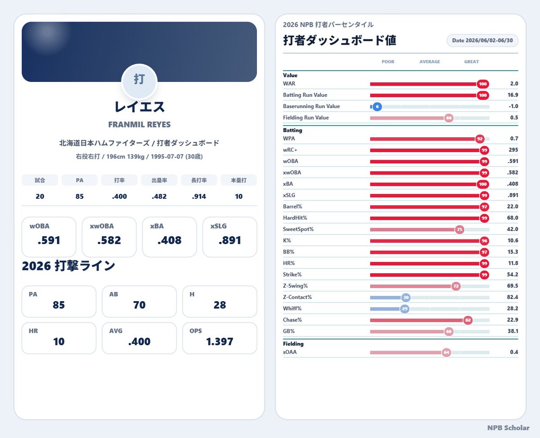Click the 右投右打 bio details line

[x=139, y=157]
